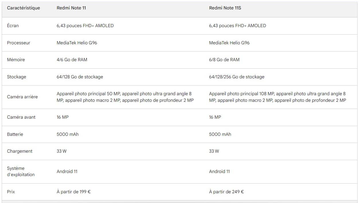
Task: Click the Redmi Note 11 column header
Action: [x=71, y=8]
